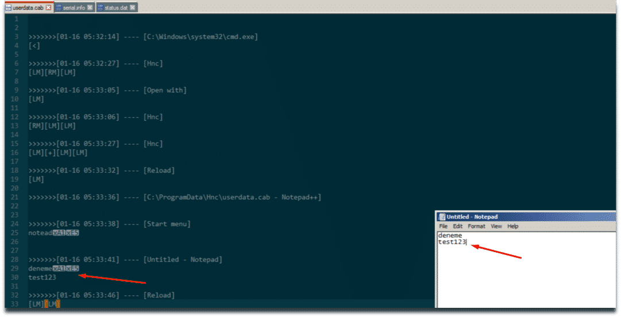This screenshot has width=621, height=317.
Task: Open the Notepad File menu
Action: [443, 226]
